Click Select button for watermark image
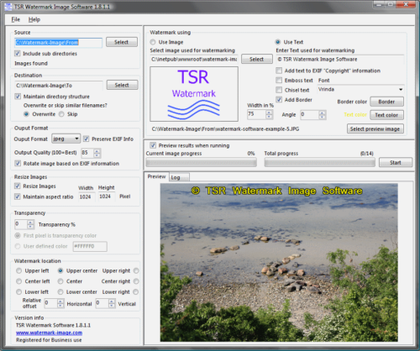This screenshot has width=420, height=351. click(x=257, y=59)
